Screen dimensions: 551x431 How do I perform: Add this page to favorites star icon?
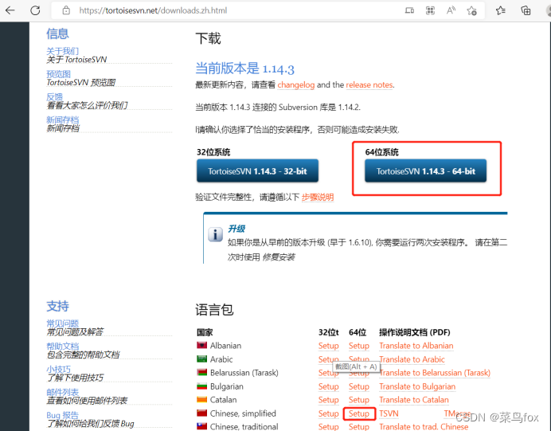click(x=471, y=10)
